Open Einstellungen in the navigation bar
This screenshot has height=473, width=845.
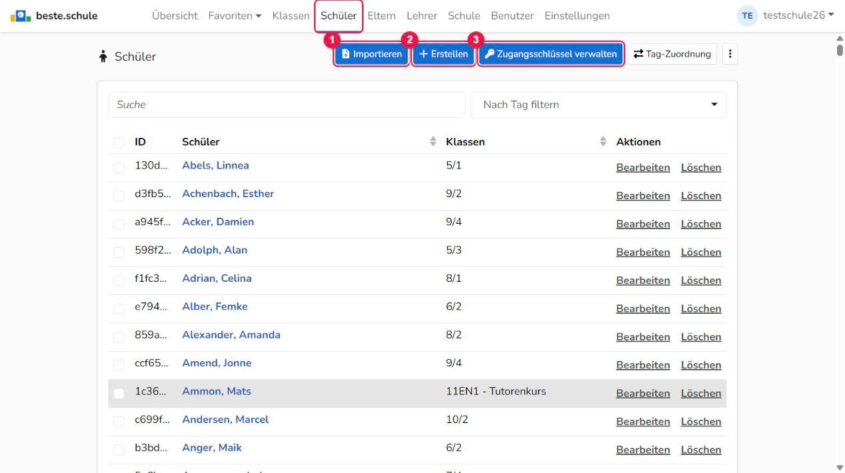coord(577,15)
